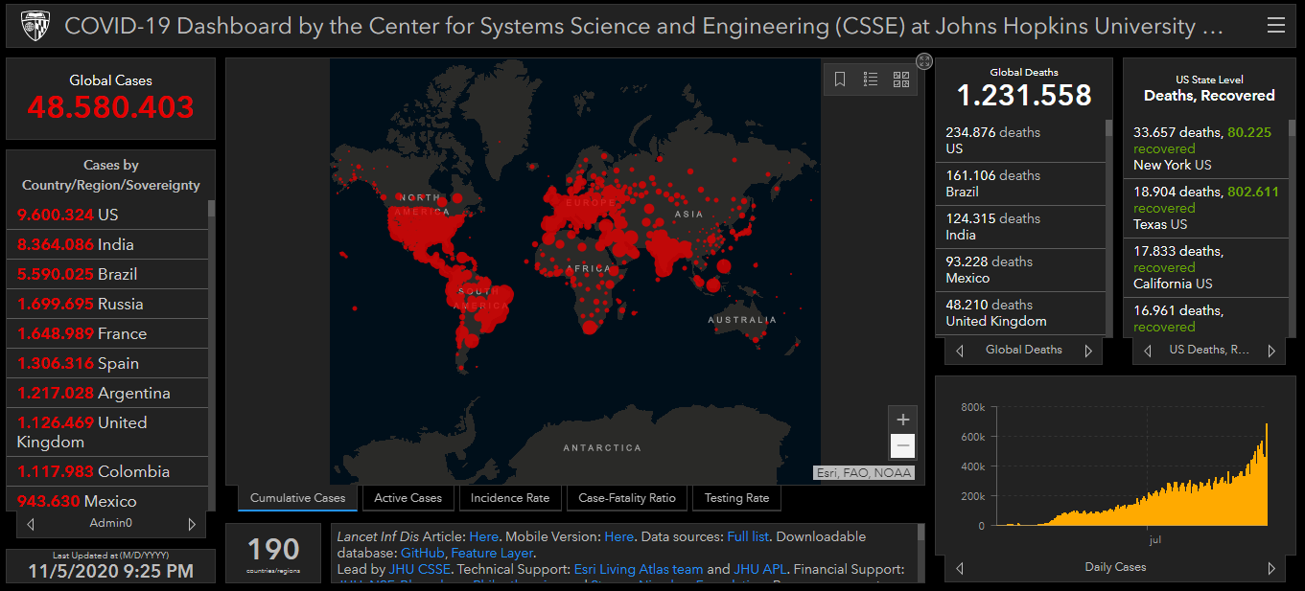Select Mexico 93.228 deaths row
Screen dimensions: 1305x591
pos(1020,270)
